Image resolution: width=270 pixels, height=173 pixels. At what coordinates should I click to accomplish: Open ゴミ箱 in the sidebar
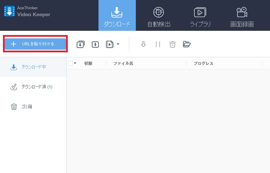point(33,107)
